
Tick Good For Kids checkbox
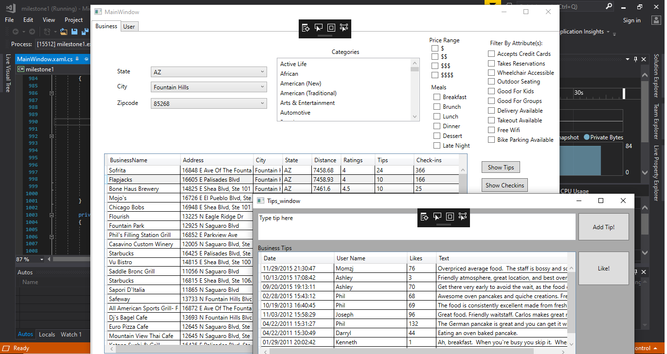tap(491, 91)
